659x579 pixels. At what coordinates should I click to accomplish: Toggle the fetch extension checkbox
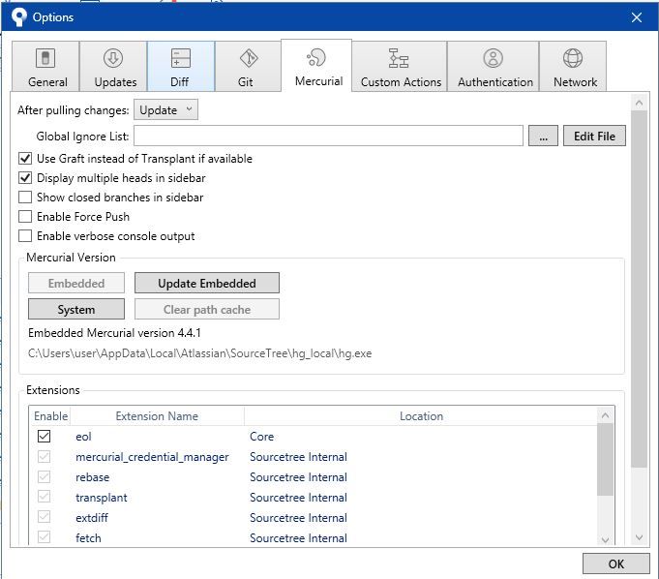pos(45,536)
